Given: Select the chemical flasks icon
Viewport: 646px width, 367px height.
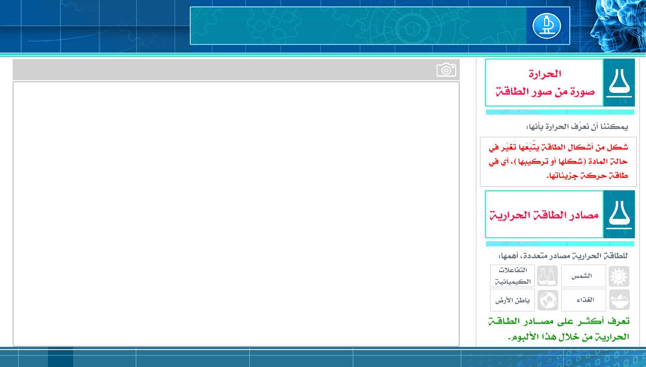Looking at the screenshot, I should 547,276.
